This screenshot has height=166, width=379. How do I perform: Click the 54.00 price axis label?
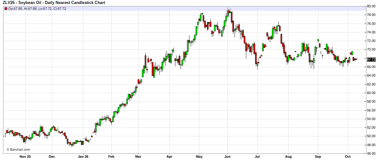pyautogui.click(x=371, y=119)
